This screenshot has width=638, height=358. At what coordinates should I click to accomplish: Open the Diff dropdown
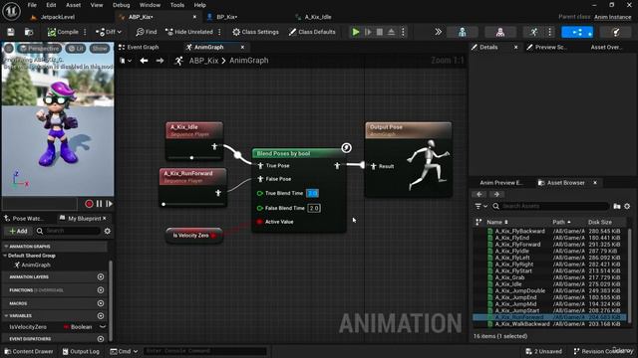coord(109,32)
